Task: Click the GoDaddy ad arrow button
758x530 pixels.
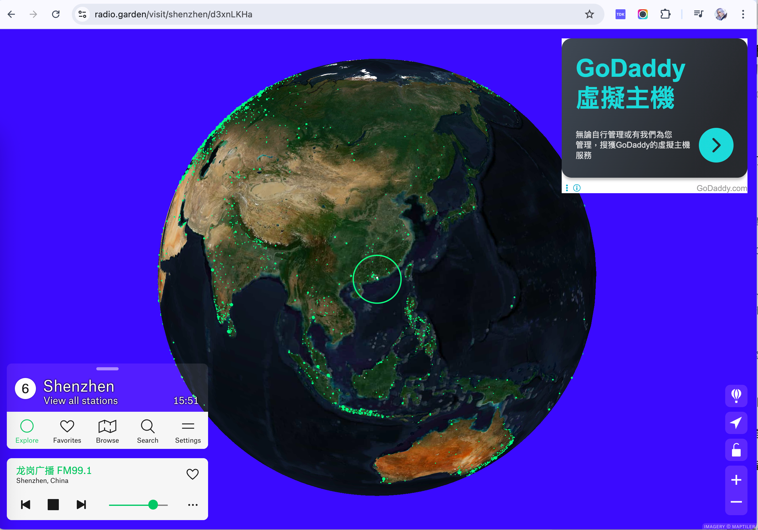Action: tap(716, 145)
